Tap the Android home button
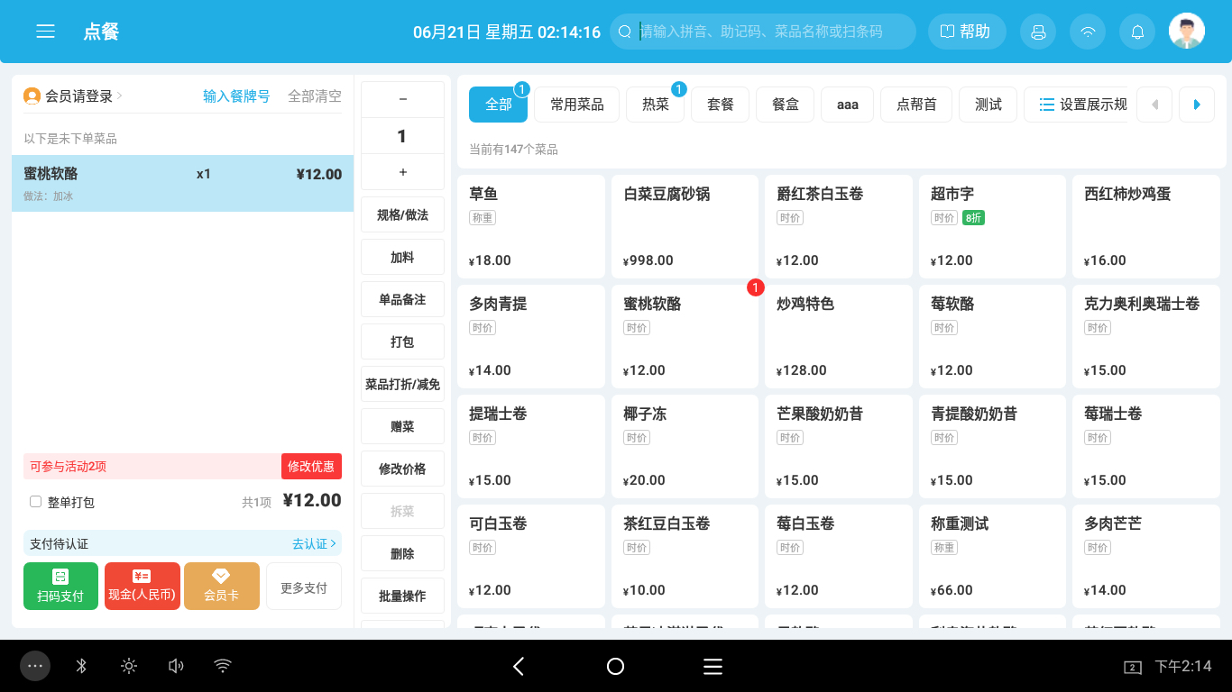Image resolution: width=1232 pixels, height=692 pixels. pos(615,666)
